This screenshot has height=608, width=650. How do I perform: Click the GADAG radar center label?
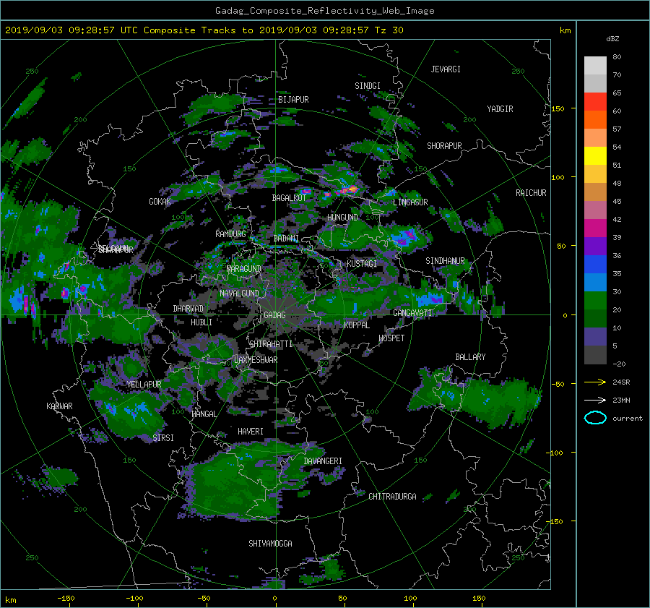(274, 315)
